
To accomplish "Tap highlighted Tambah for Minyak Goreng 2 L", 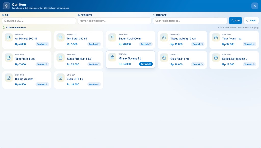I will 146,64.
